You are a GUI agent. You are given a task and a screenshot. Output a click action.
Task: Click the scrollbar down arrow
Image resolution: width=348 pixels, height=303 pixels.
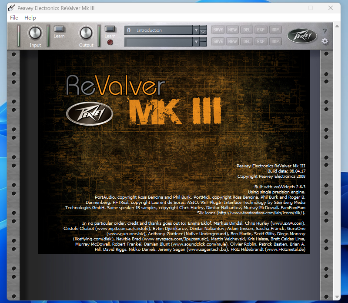pos(337,297)
